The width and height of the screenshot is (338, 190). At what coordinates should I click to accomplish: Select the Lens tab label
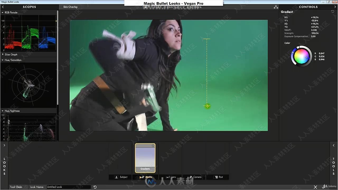click(173, 177)
